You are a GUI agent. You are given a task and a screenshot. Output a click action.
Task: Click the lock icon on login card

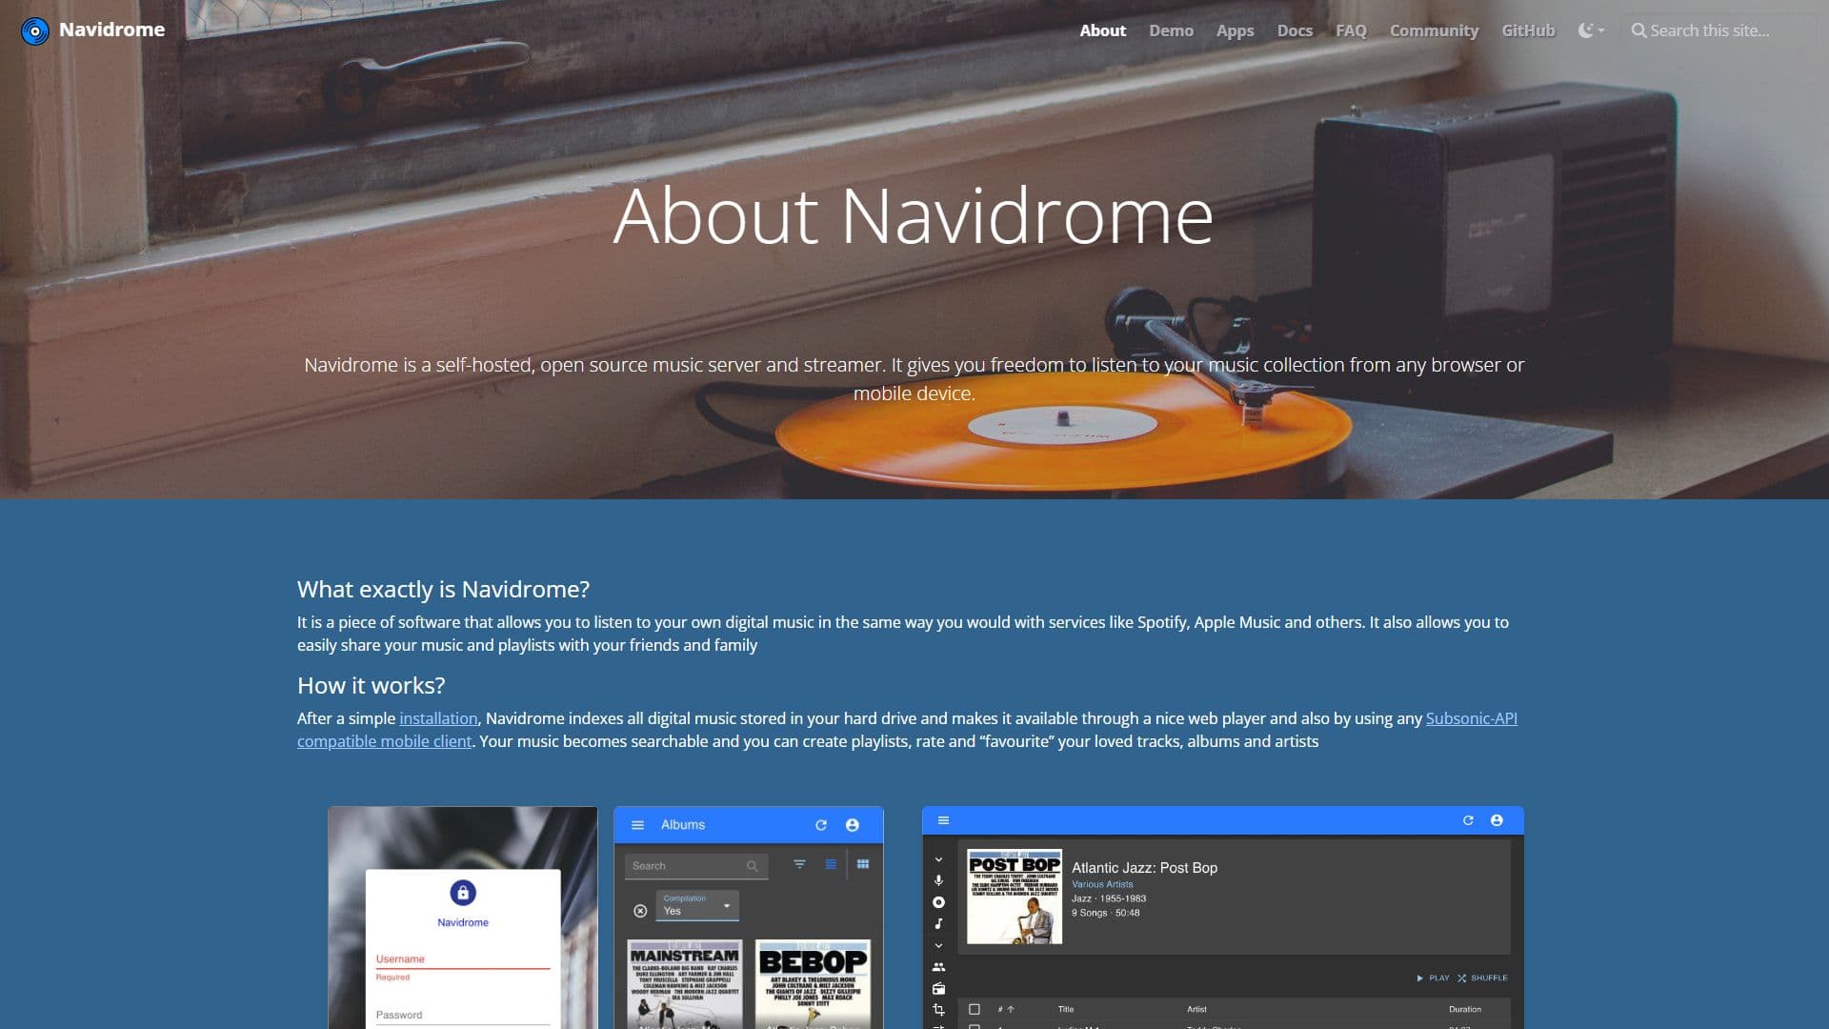[x=463, y=893]
